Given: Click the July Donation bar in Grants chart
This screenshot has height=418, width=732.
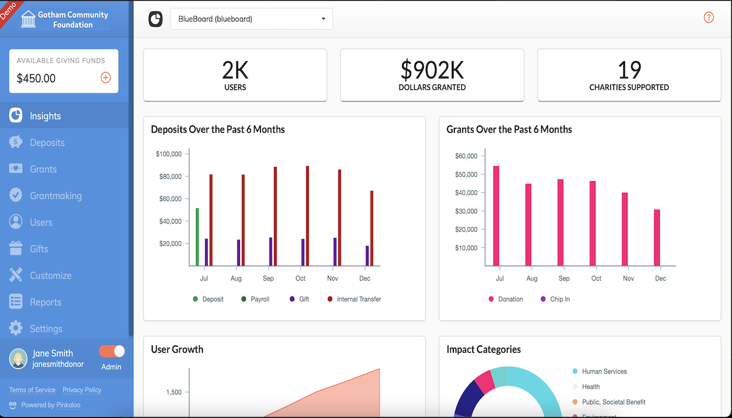Looking at the screenshot, I should [496, 216].
